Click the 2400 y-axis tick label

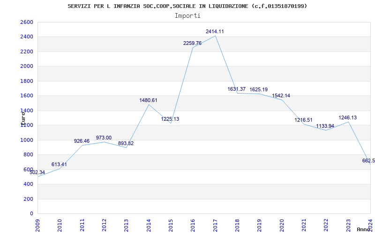click(x=27, y=37)
